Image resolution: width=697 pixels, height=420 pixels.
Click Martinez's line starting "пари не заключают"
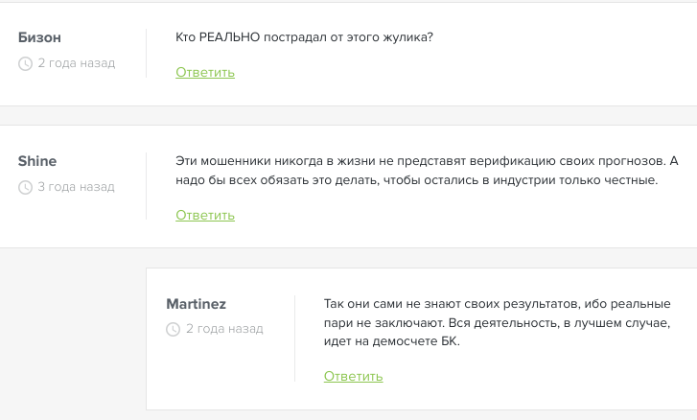pos(497,322)
